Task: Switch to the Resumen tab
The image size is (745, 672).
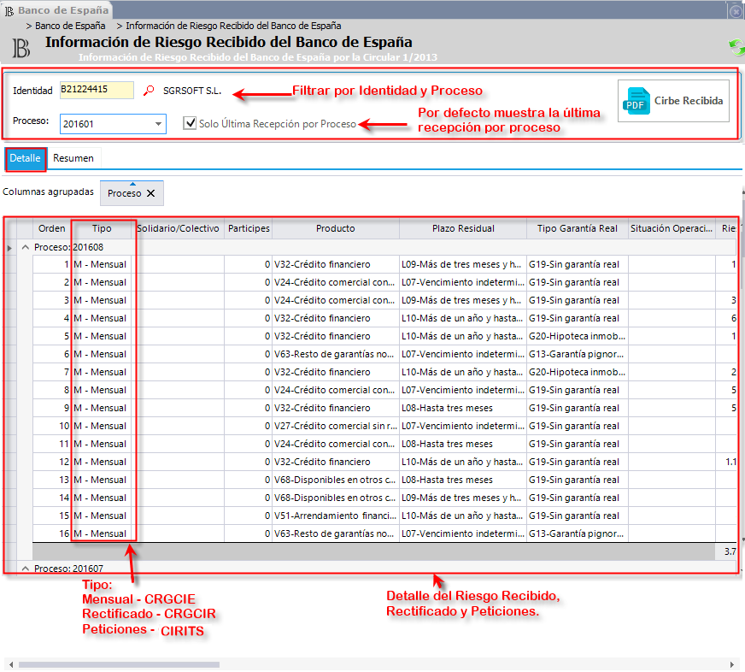Action: (73, 158)
